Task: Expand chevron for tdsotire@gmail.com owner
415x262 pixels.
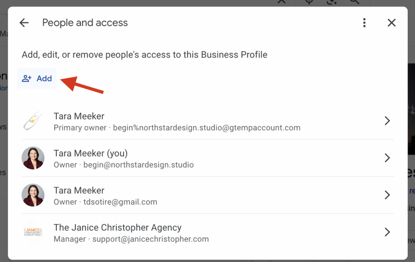Action: [x=387, y=195]
